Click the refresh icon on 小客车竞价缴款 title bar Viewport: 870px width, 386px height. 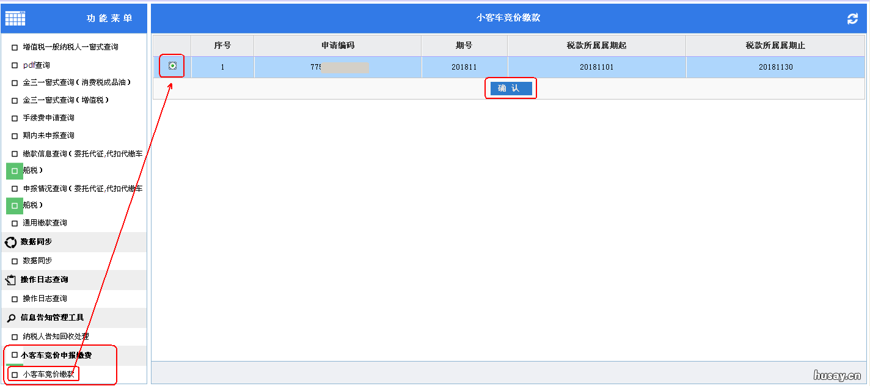852,19
